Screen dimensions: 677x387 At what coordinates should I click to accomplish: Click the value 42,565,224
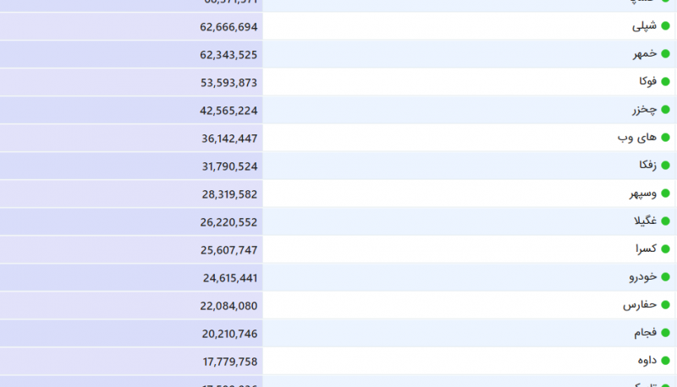click(228, 111)
